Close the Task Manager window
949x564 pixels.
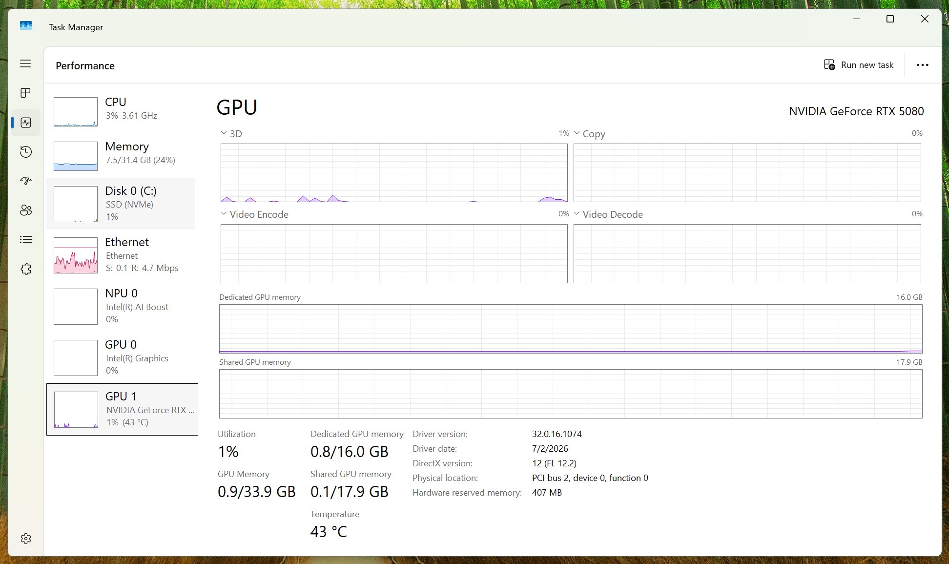tap(925, 19)
